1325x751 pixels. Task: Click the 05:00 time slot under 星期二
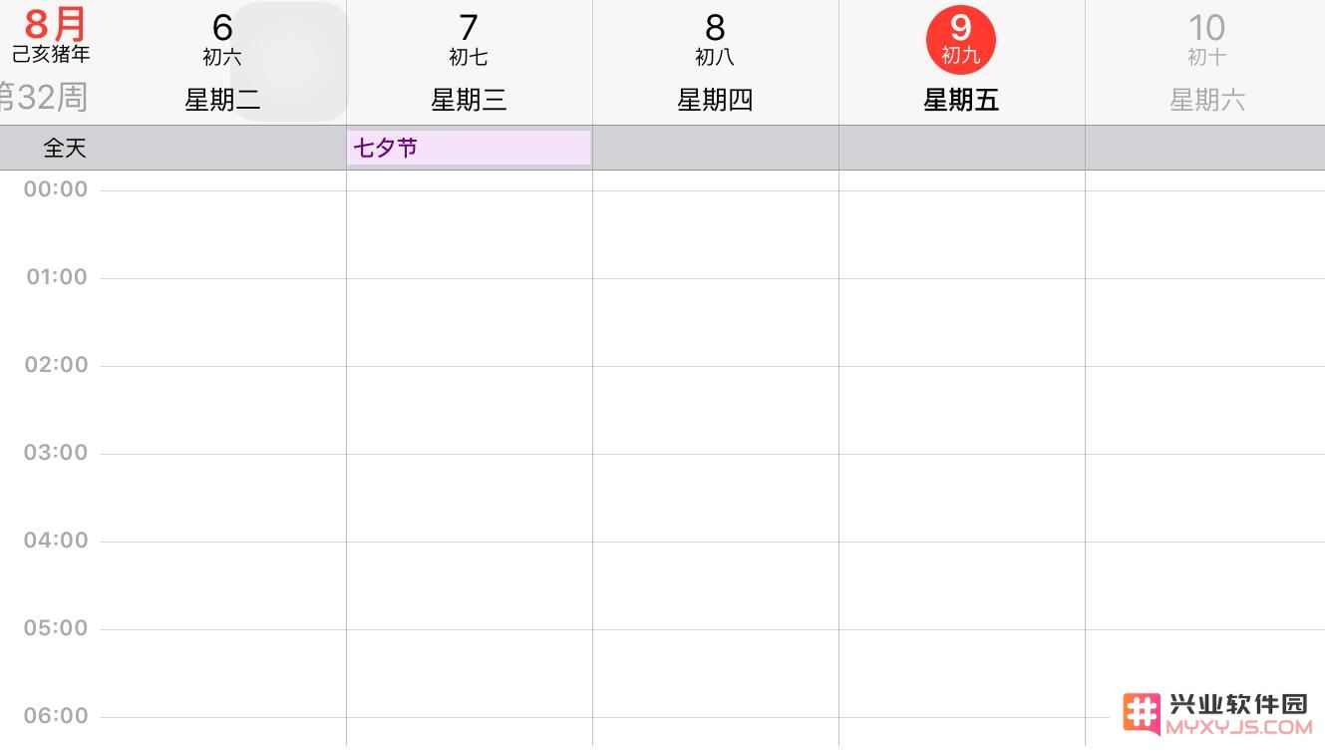coord(222,673)
